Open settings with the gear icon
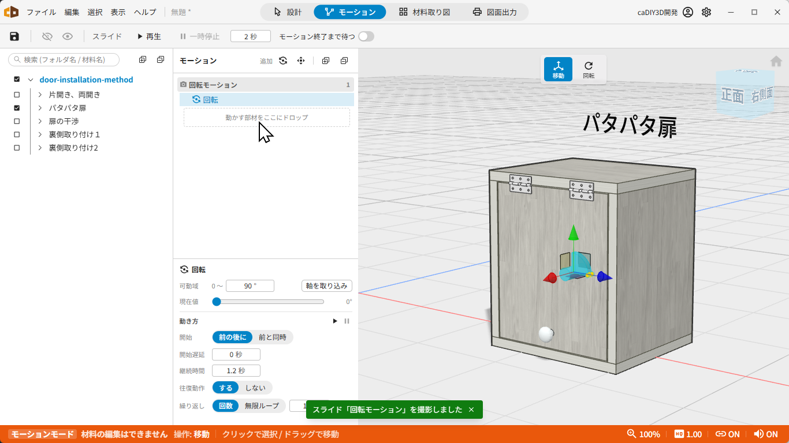 (x=706, y=12)
